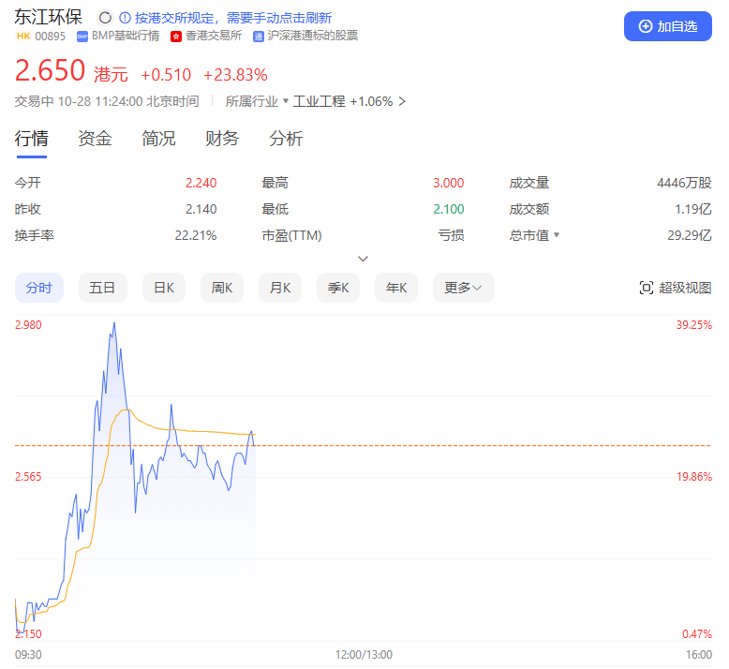
Task: Expand the 总市值 dropdown arrow
Action: (x=557, y=235)
